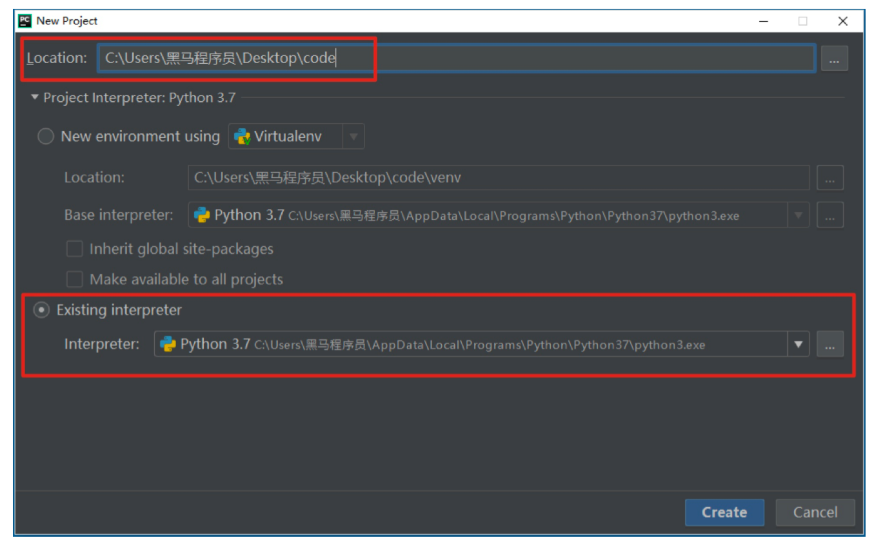Click the "New environment using" label text
Viewport: 874px width, 542px height.
(140, 137)
